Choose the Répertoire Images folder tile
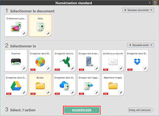Screen dimensions: 159x116 point(113,85)
